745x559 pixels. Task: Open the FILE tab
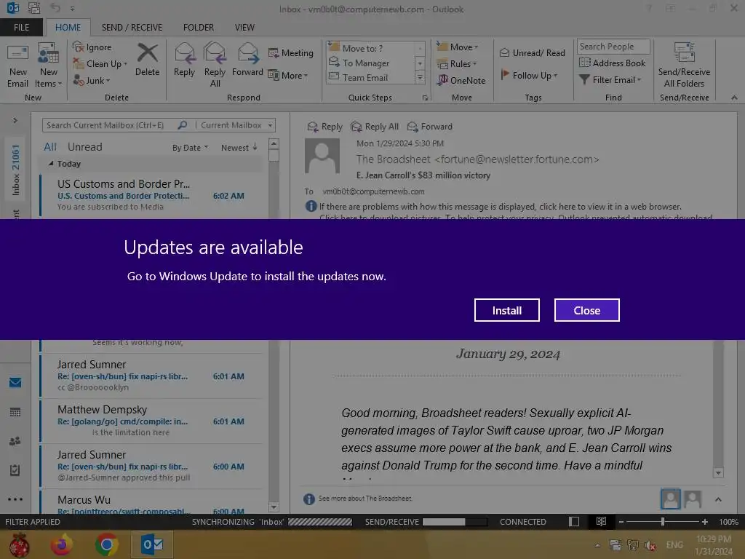(x=21, y=28)
